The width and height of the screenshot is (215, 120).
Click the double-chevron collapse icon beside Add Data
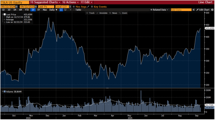[x=193, y=10]
